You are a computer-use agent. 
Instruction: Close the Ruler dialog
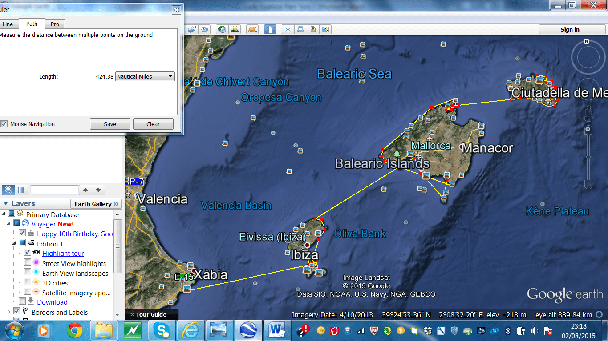pos(176,10)
